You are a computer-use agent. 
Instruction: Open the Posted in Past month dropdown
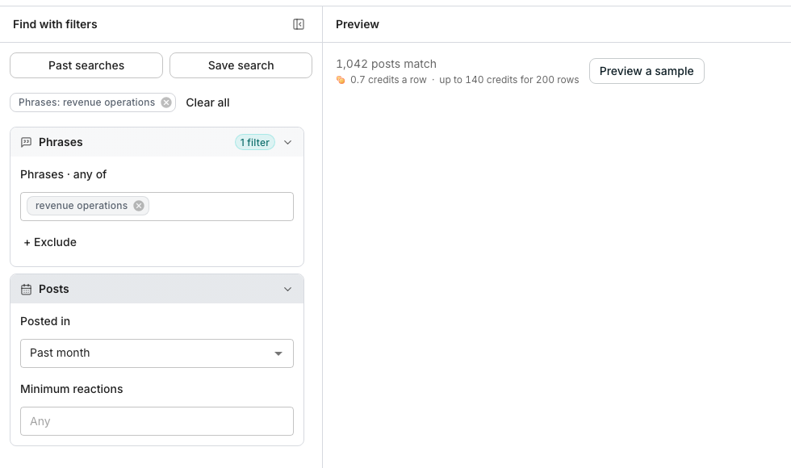coord(157,353)
